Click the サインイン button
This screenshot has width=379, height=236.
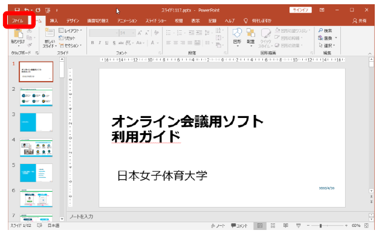[300, 10]
